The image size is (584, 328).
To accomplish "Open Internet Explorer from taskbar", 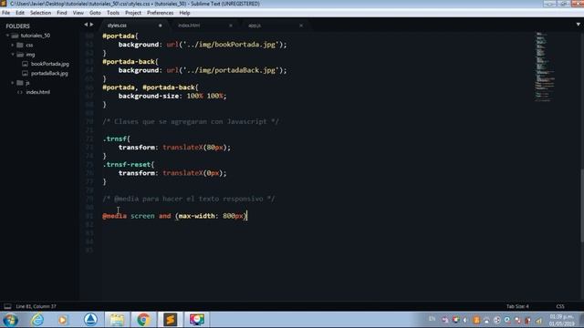I will pyautogui.click(x=37, y=320).
